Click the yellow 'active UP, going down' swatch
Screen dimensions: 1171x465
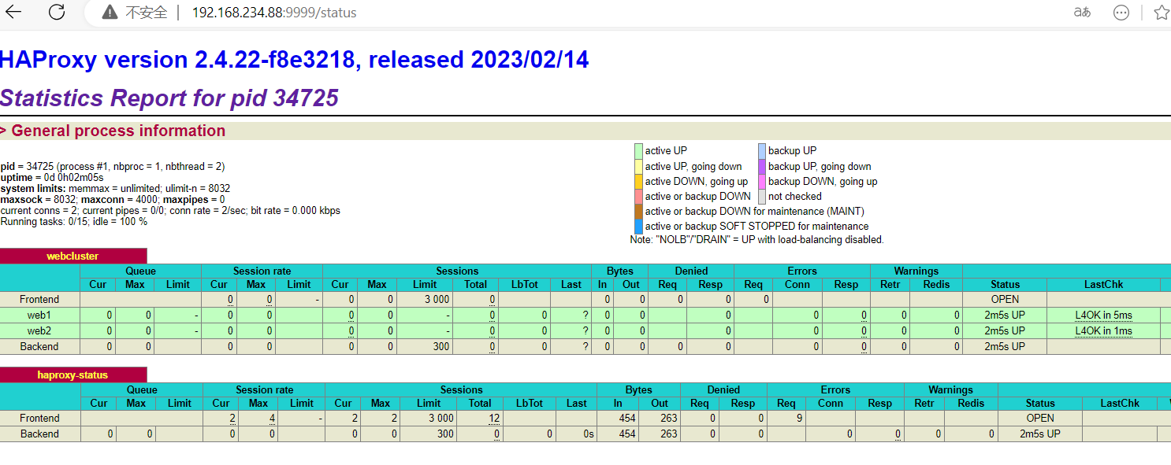coord(638,166)
